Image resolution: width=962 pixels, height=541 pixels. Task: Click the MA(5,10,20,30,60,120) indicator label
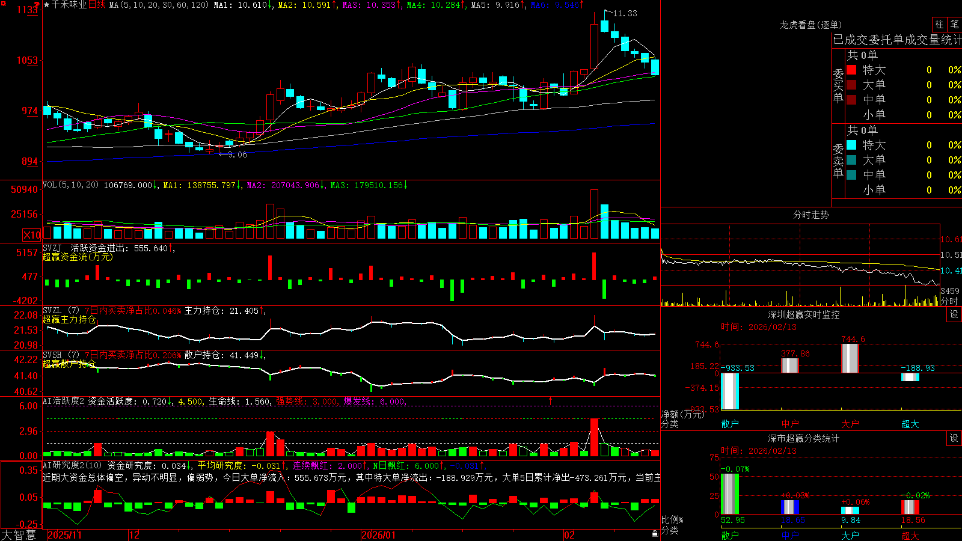pyautogui.click(x=159, y=5)
